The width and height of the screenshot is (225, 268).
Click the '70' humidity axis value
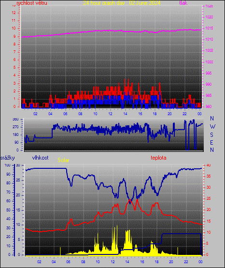(x=8, y=192)
